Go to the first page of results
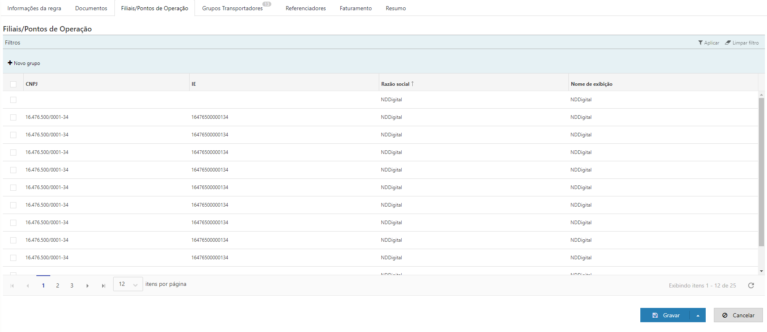The width and height of the screenshot is (767, 332). tap(12, 286)
